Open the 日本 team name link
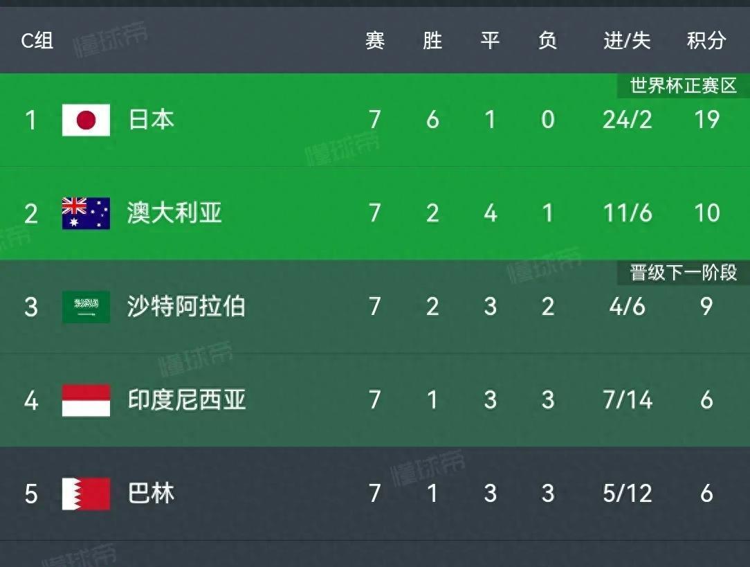Screen dimensions: 750x567 tap(151, 120)
